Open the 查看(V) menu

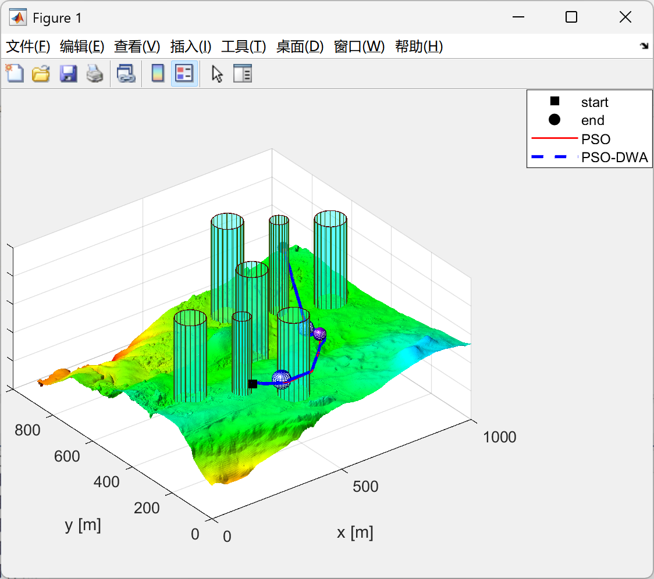pyautogui.click(x=137, y=47)
